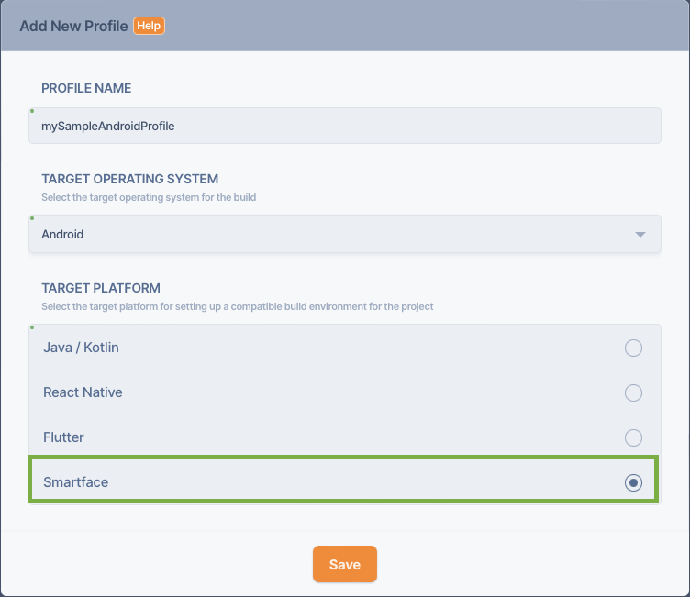Click the highlighted Smartface row label
Screen dimensions: 690x597
[75, 482]
